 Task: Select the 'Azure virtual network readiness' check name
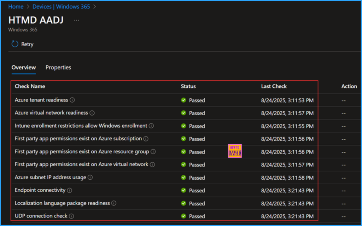(51, 113)
